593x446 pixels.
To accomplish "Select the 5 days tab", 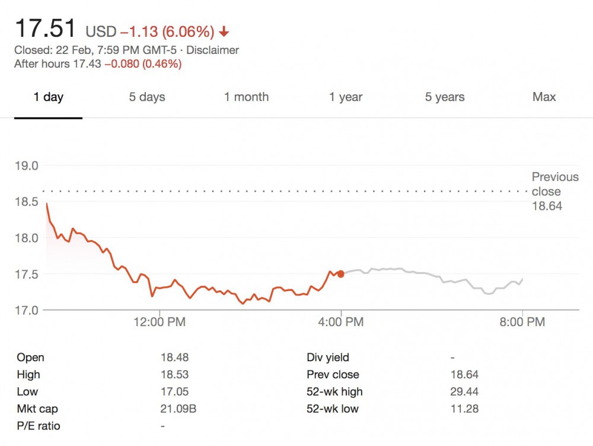I will coord(147,97).
